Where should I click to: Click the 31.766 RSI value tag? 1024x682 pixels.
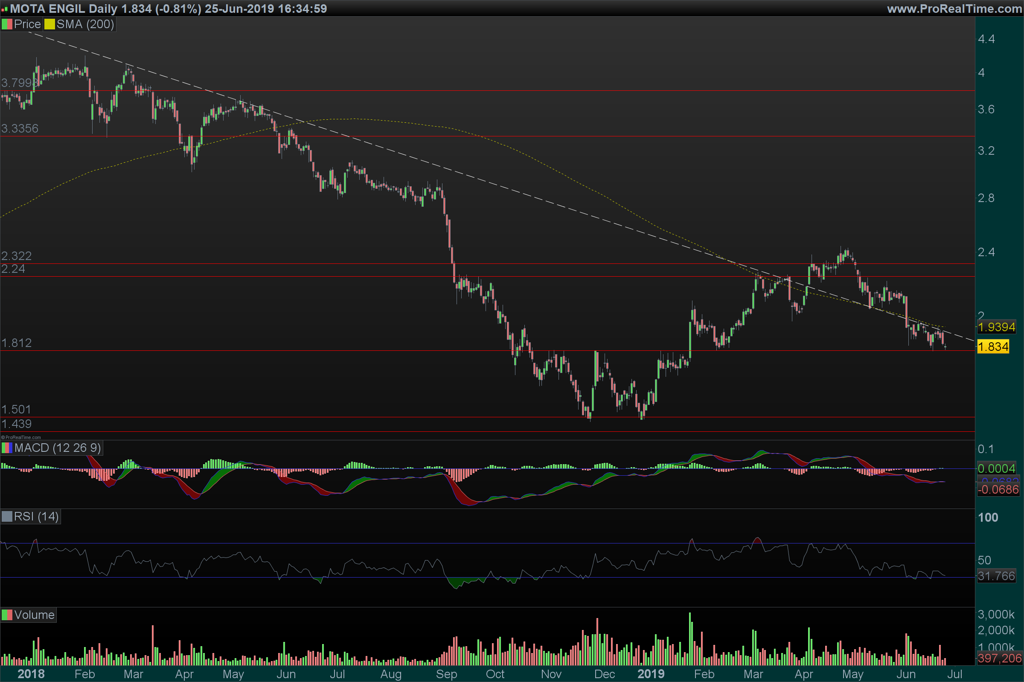click(x=996, y=576)
